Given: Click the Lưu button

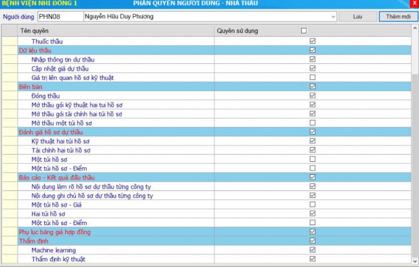Looking at the screenshot, I should coord(357,16).
